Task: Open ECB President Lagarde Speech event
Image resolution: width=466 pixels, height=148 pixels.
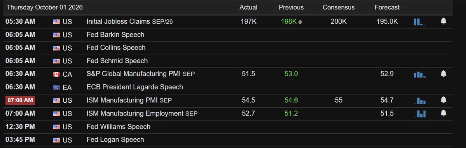Action: [134, 87]
